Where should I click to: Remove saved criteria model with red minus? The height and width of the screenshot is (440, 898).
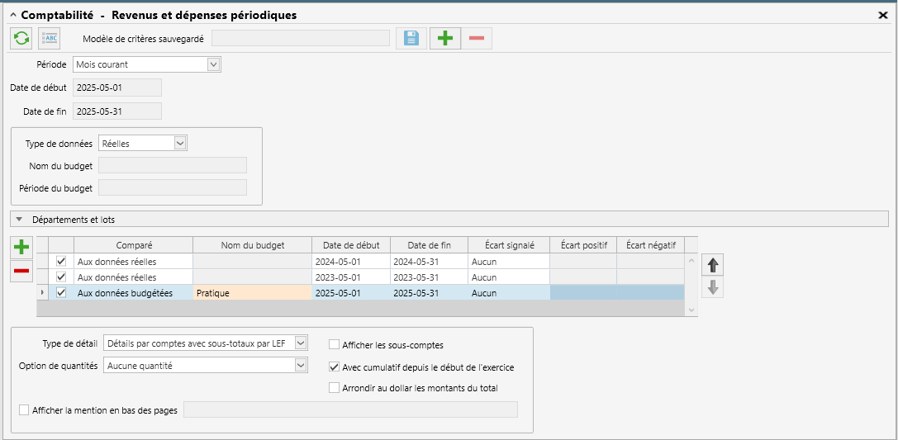coord(477,38)
